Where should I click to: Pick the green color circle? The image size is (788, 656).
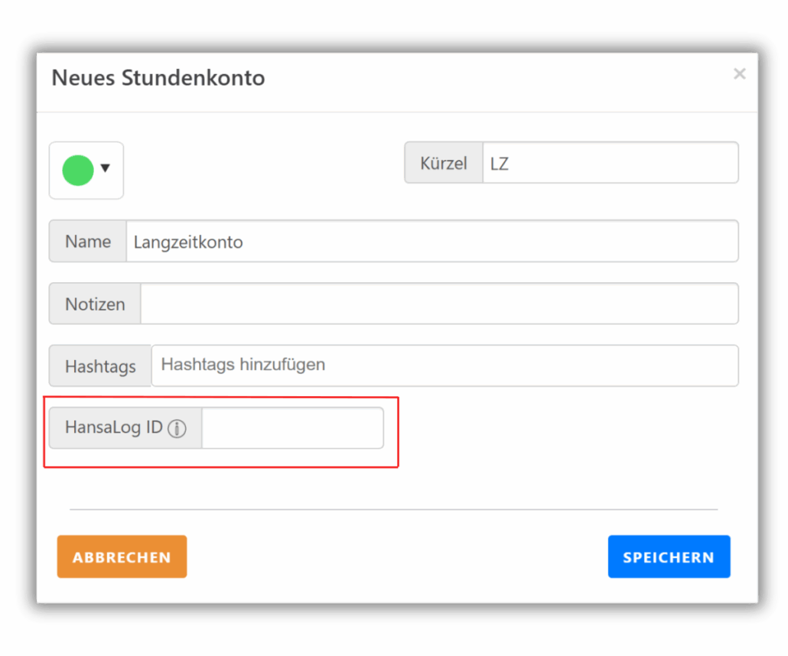tap(78, 170)
